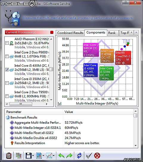The image size is (143, 162).
Task: Open the partially shown Top R tab
Action: [124, 33]
